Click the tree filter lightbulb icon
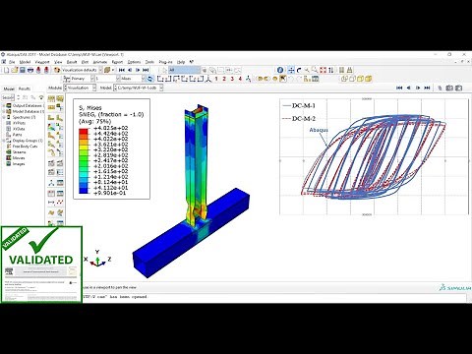Screen dimensions: 472x354 point(41,97)
